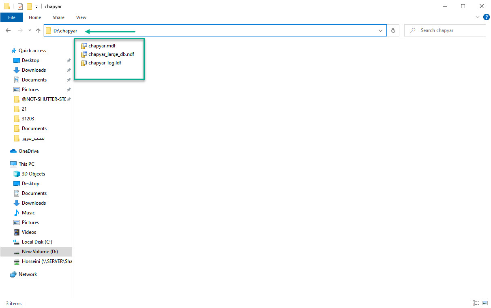
Task: Click the Refresh button beside address bar
Action: click(x=393, y=30)
